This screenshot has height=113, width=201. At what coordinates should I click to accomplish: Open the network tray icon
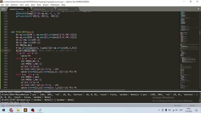click(x=173, y=110)
